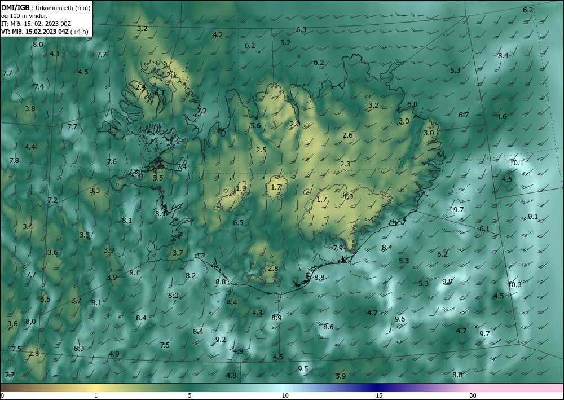Viewport: 564px width, 400px height.
Task: Pick the 8.9 value label
Action: pos(276,318)
